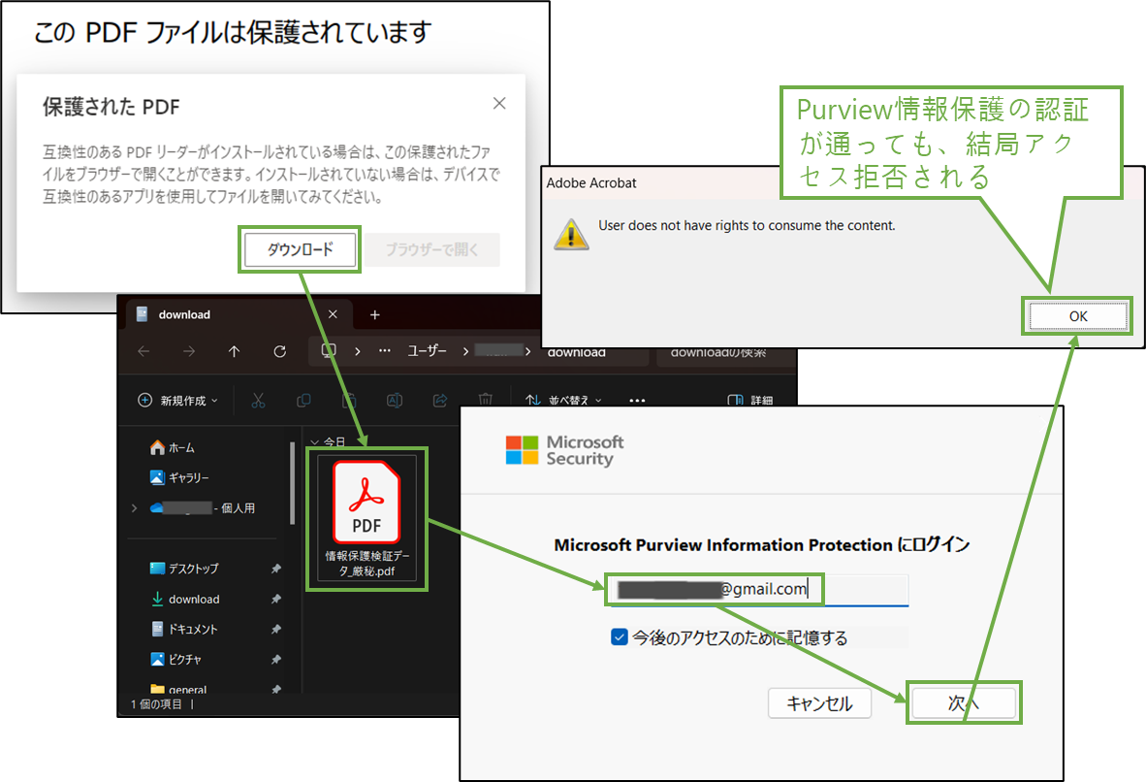Click the Cut scissors icon

[258, 400]
